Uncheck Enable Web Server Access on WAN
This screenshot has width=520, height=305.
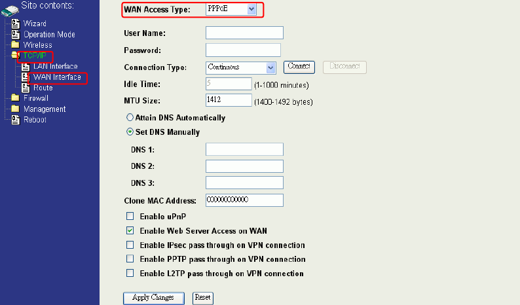click(130, 230)
